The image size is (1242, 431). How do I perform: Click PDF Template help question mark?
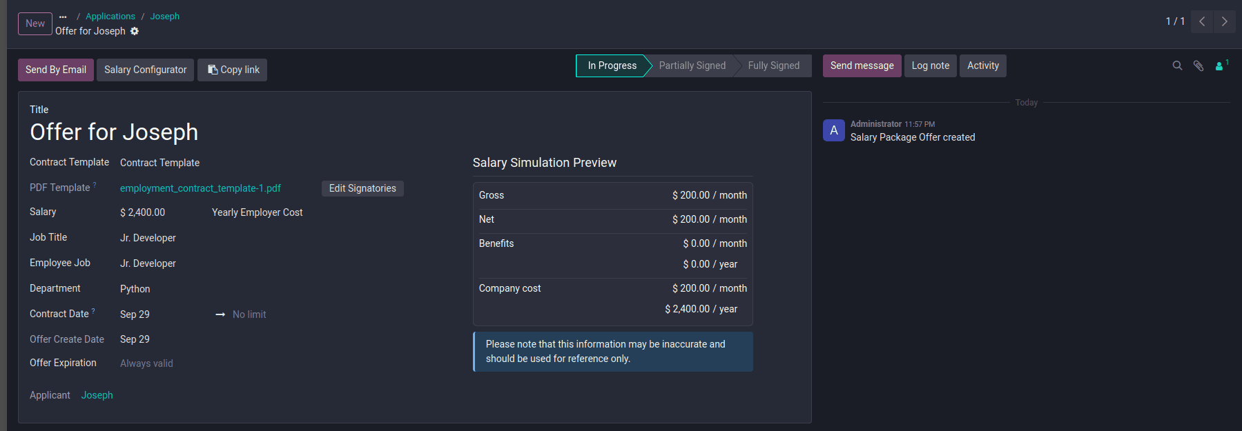95,185
